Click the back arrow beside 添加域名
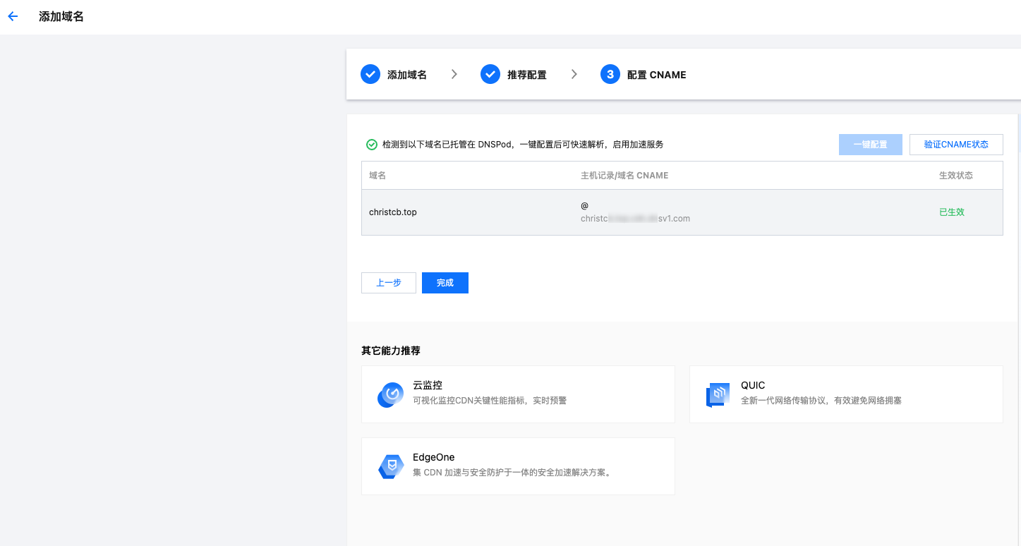1021x546 pixels. tap(13, 16)
